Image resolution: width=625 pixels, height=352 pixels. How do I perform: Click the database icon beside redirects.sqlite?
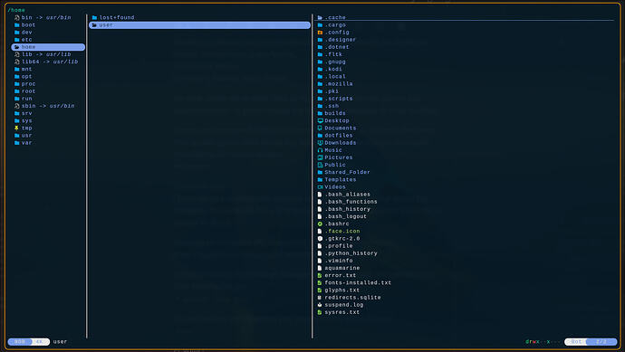[320, 298]
